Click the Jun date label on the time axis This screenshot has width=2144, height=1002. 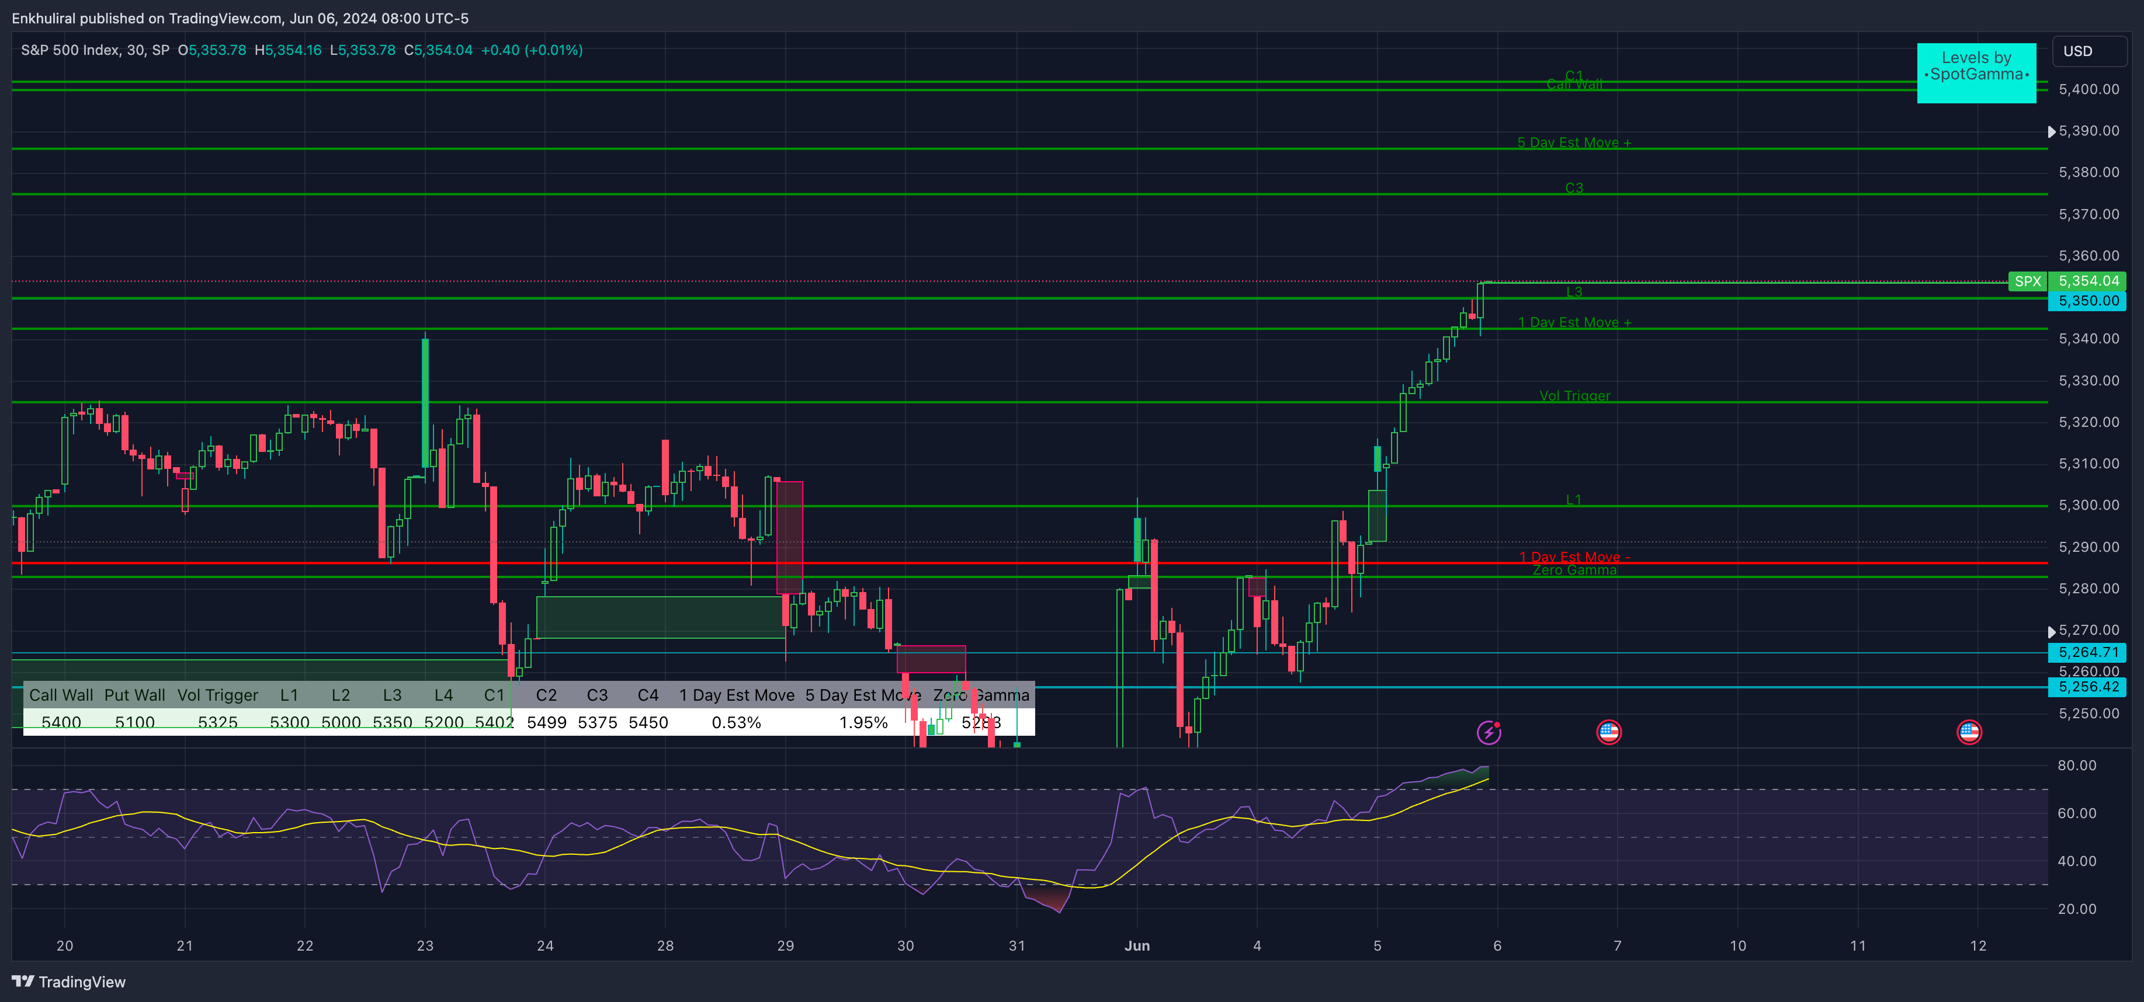[1137, 947]
